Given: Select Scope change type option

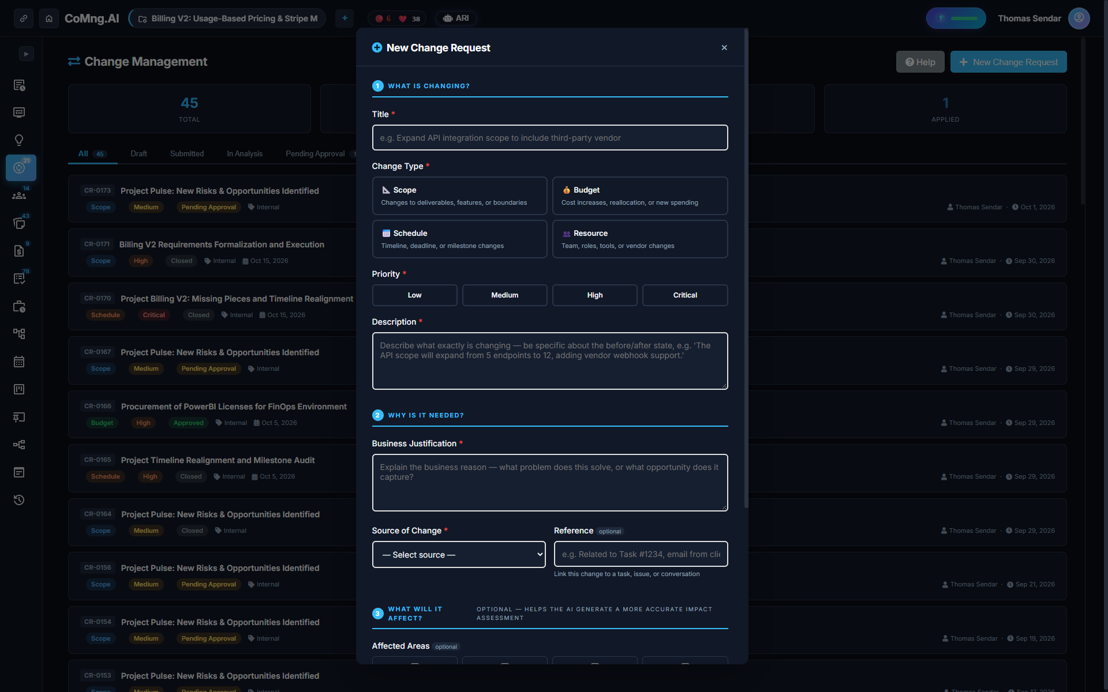Looking at the screenshot, I should point(459,195).
